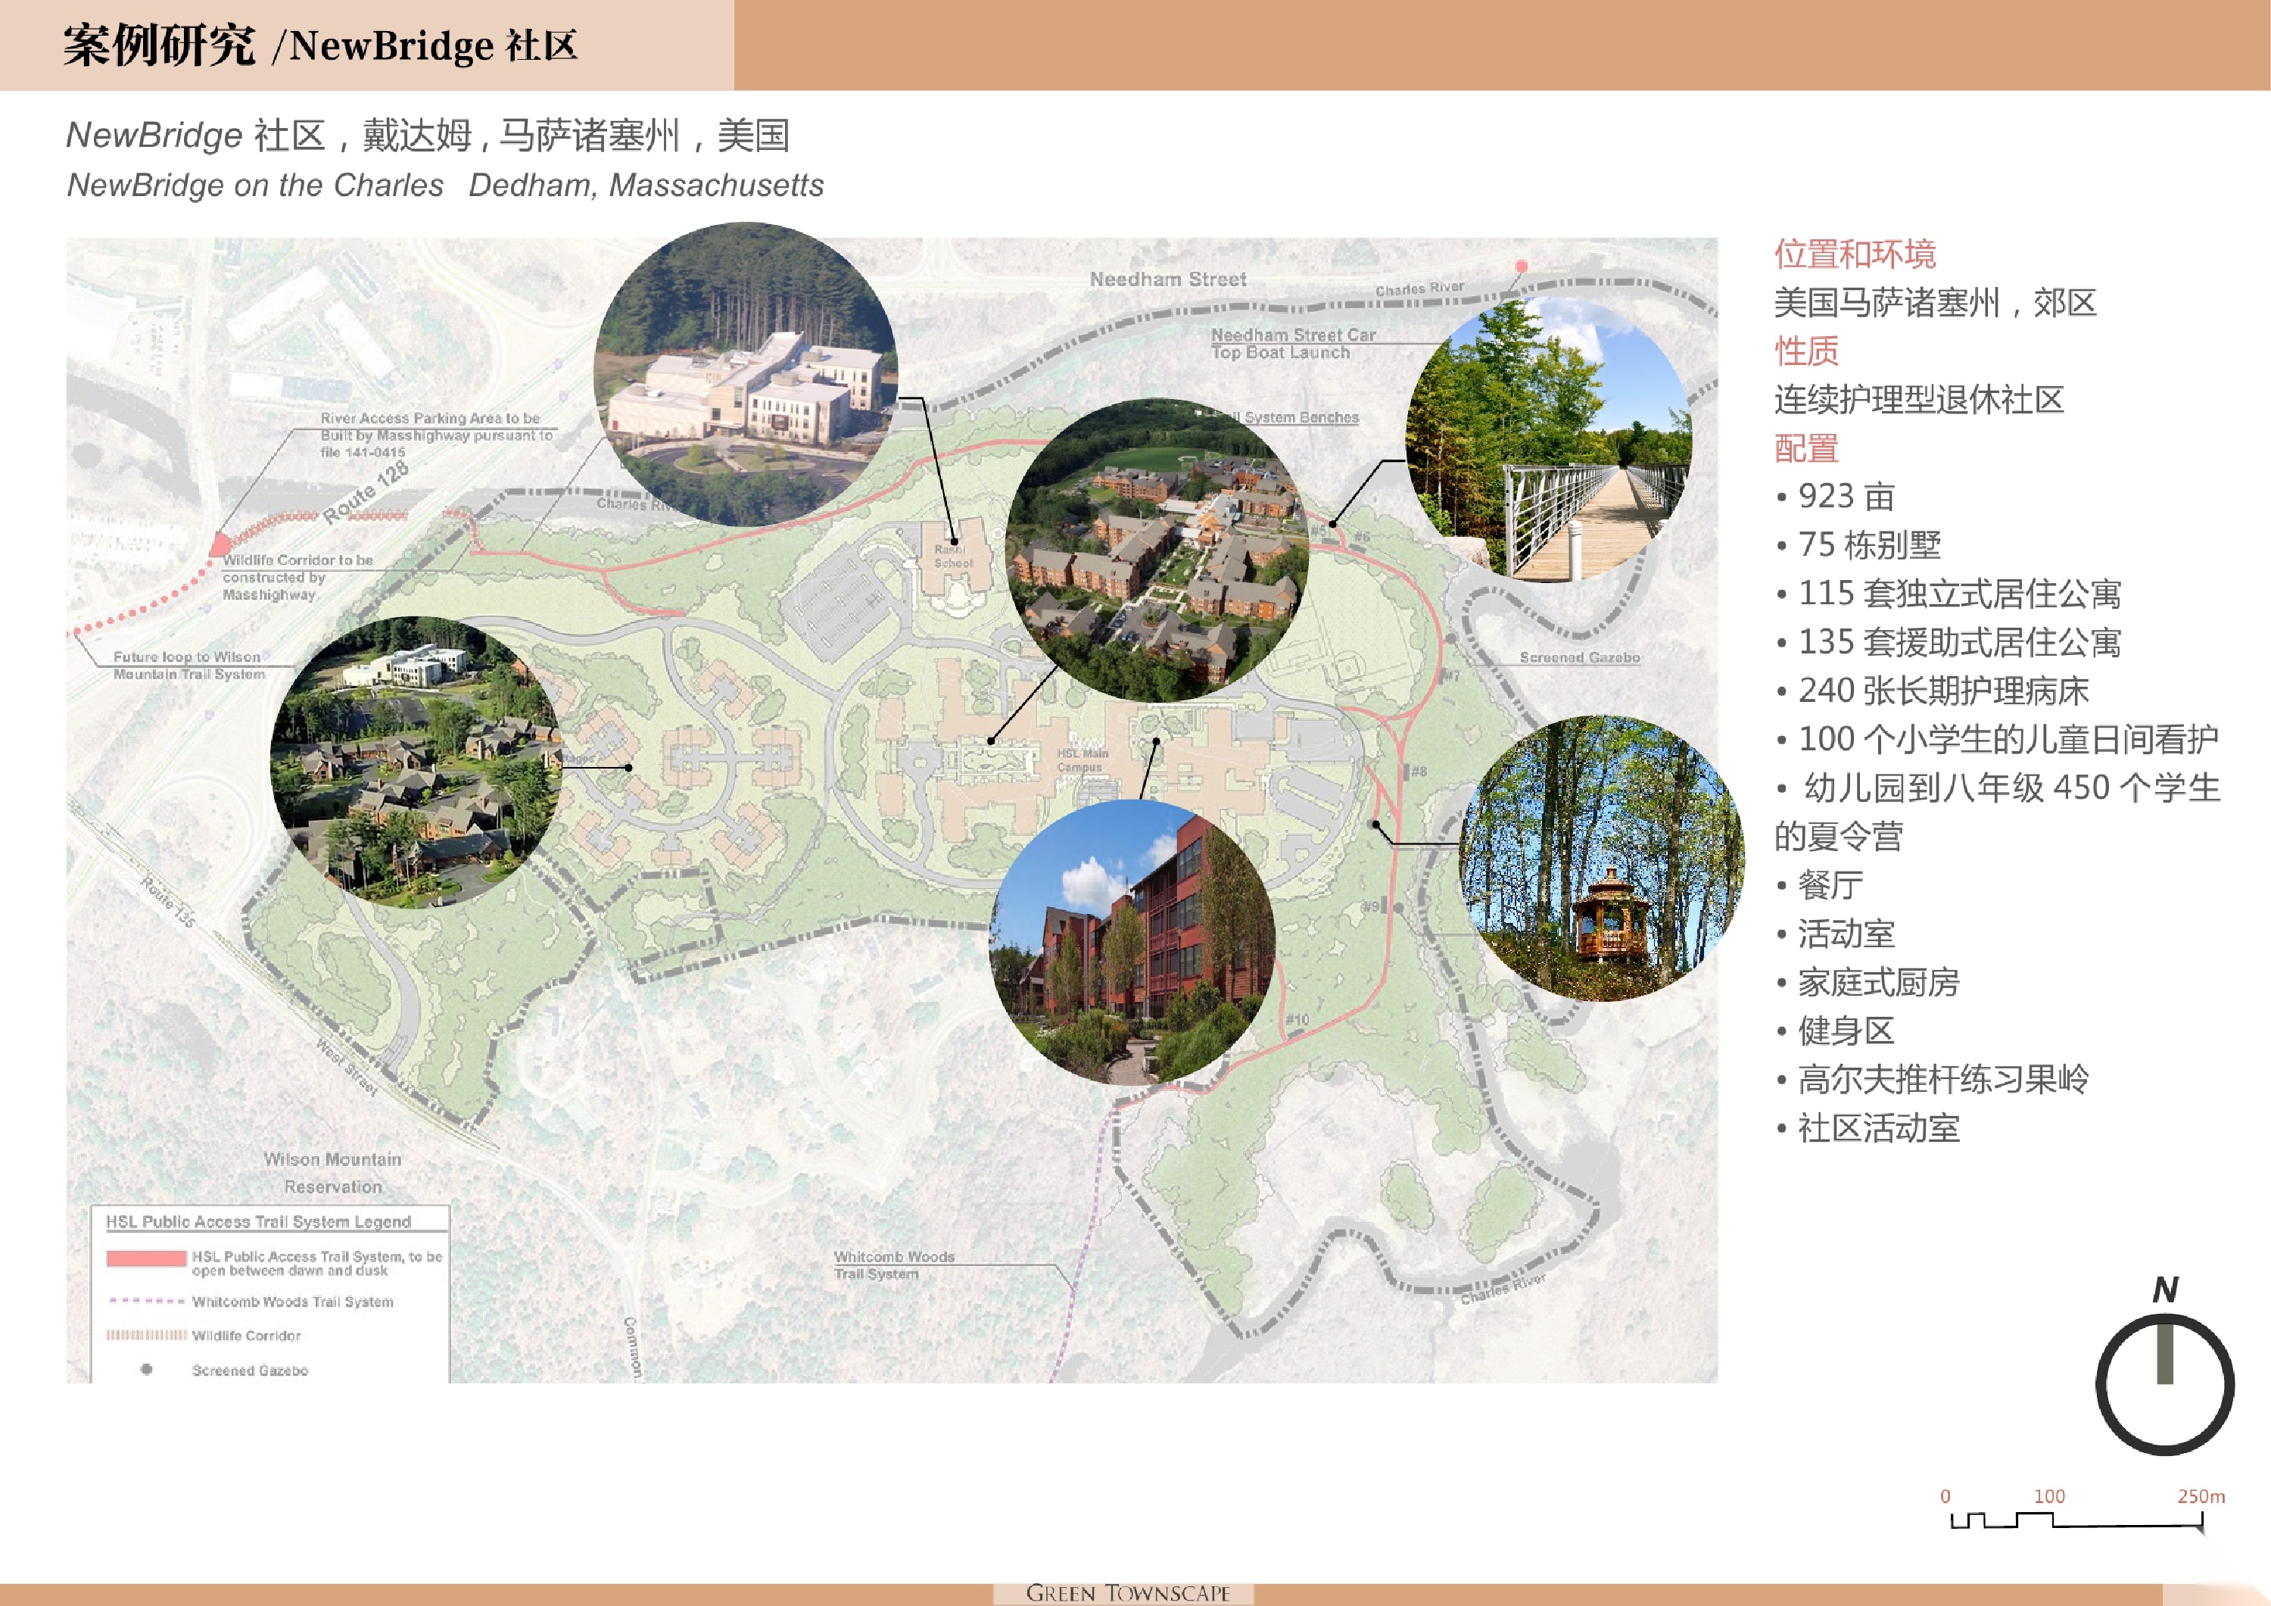Screen dimensions: 2271x1606
Task: Click the bullet '100 个小学生的儿童日间看护'
Action: tap(1997, 739)
